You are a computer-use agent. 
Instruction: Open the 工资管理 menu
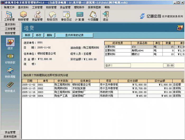tap(37, 7)
